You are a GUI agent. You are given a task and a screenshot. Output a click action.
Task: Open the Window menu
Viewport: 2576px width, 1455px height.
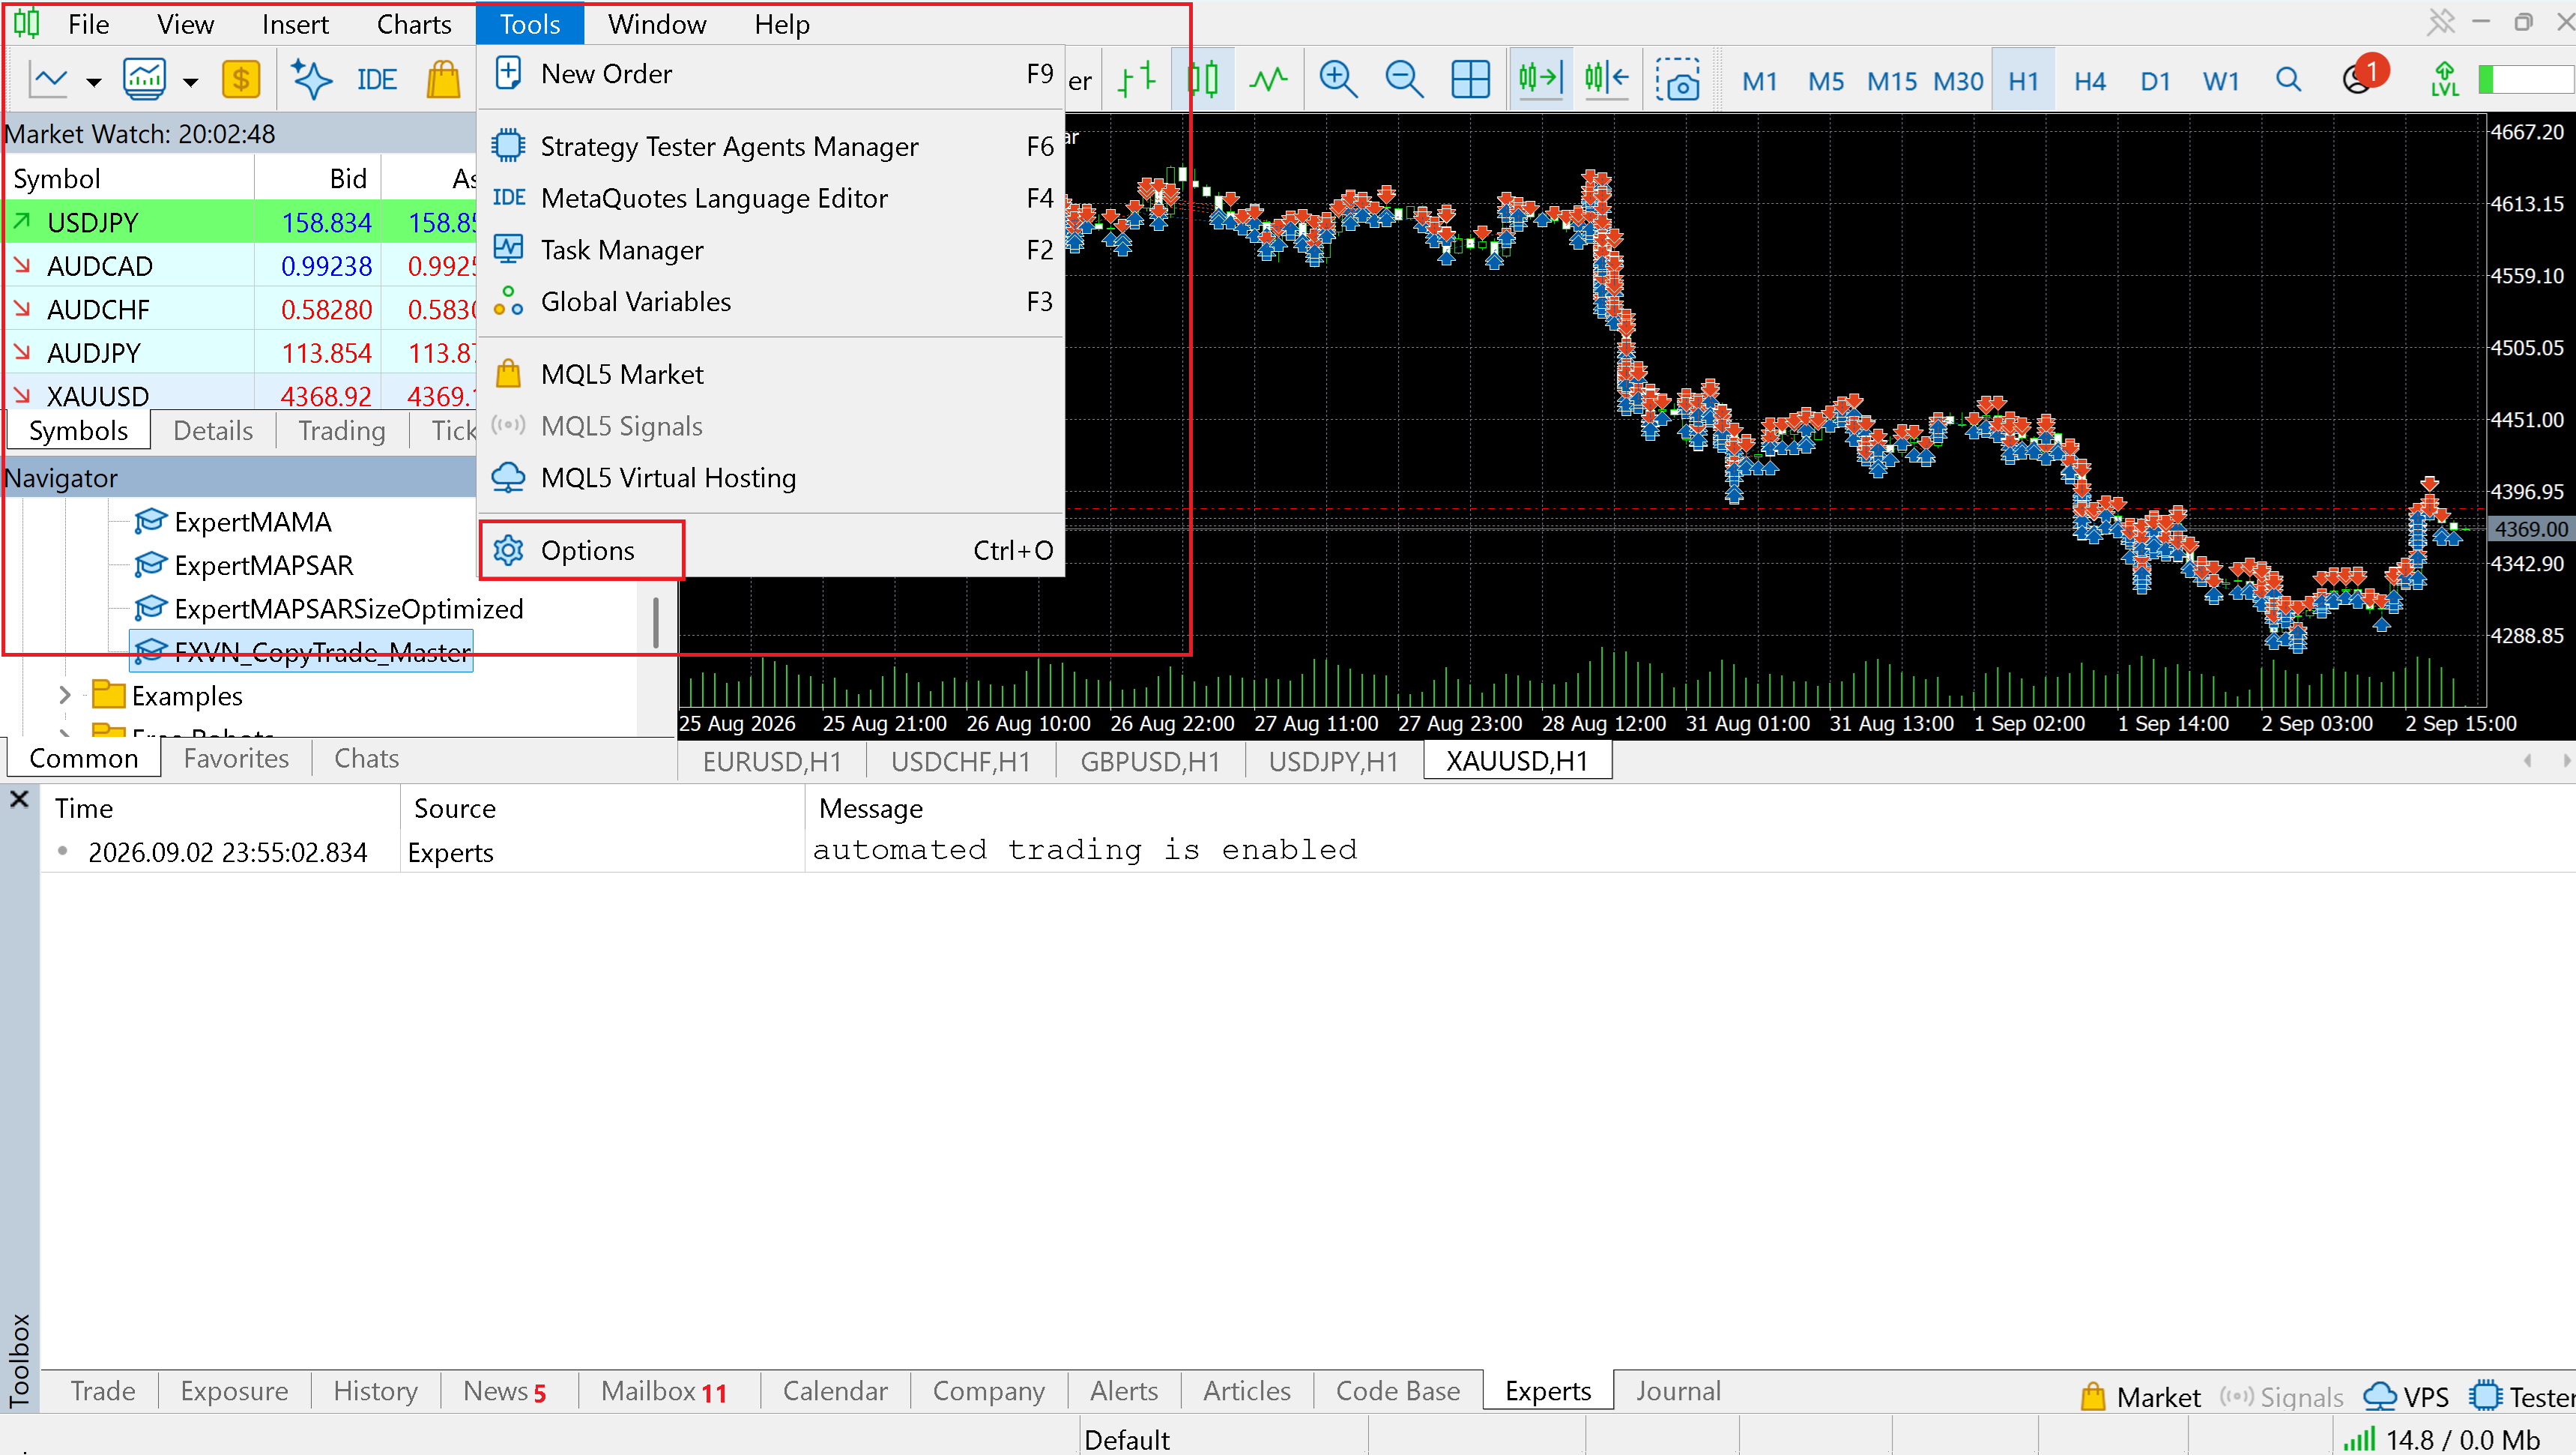pos(657,24)
